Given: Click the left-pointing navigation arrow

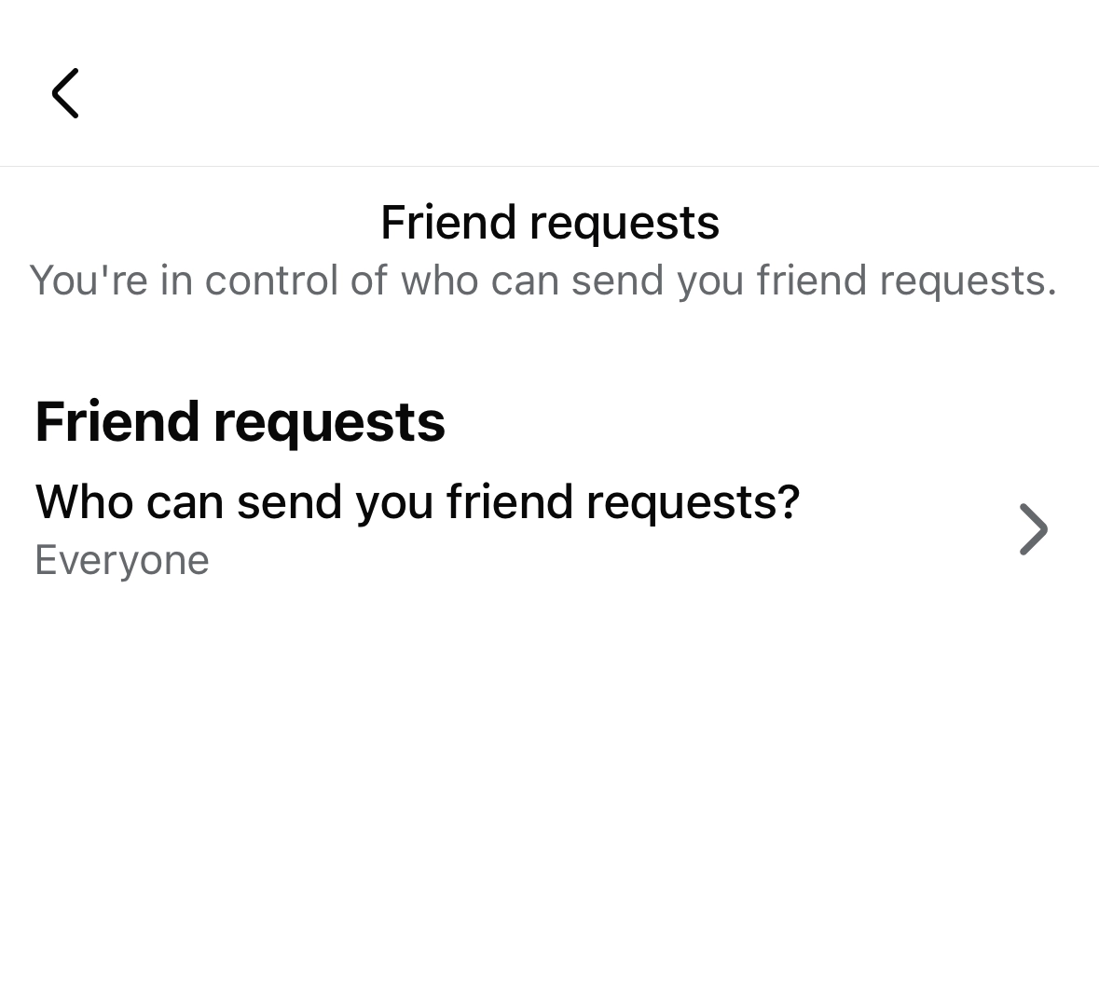Looking at the screenshot, I should (x=65, y=93).
